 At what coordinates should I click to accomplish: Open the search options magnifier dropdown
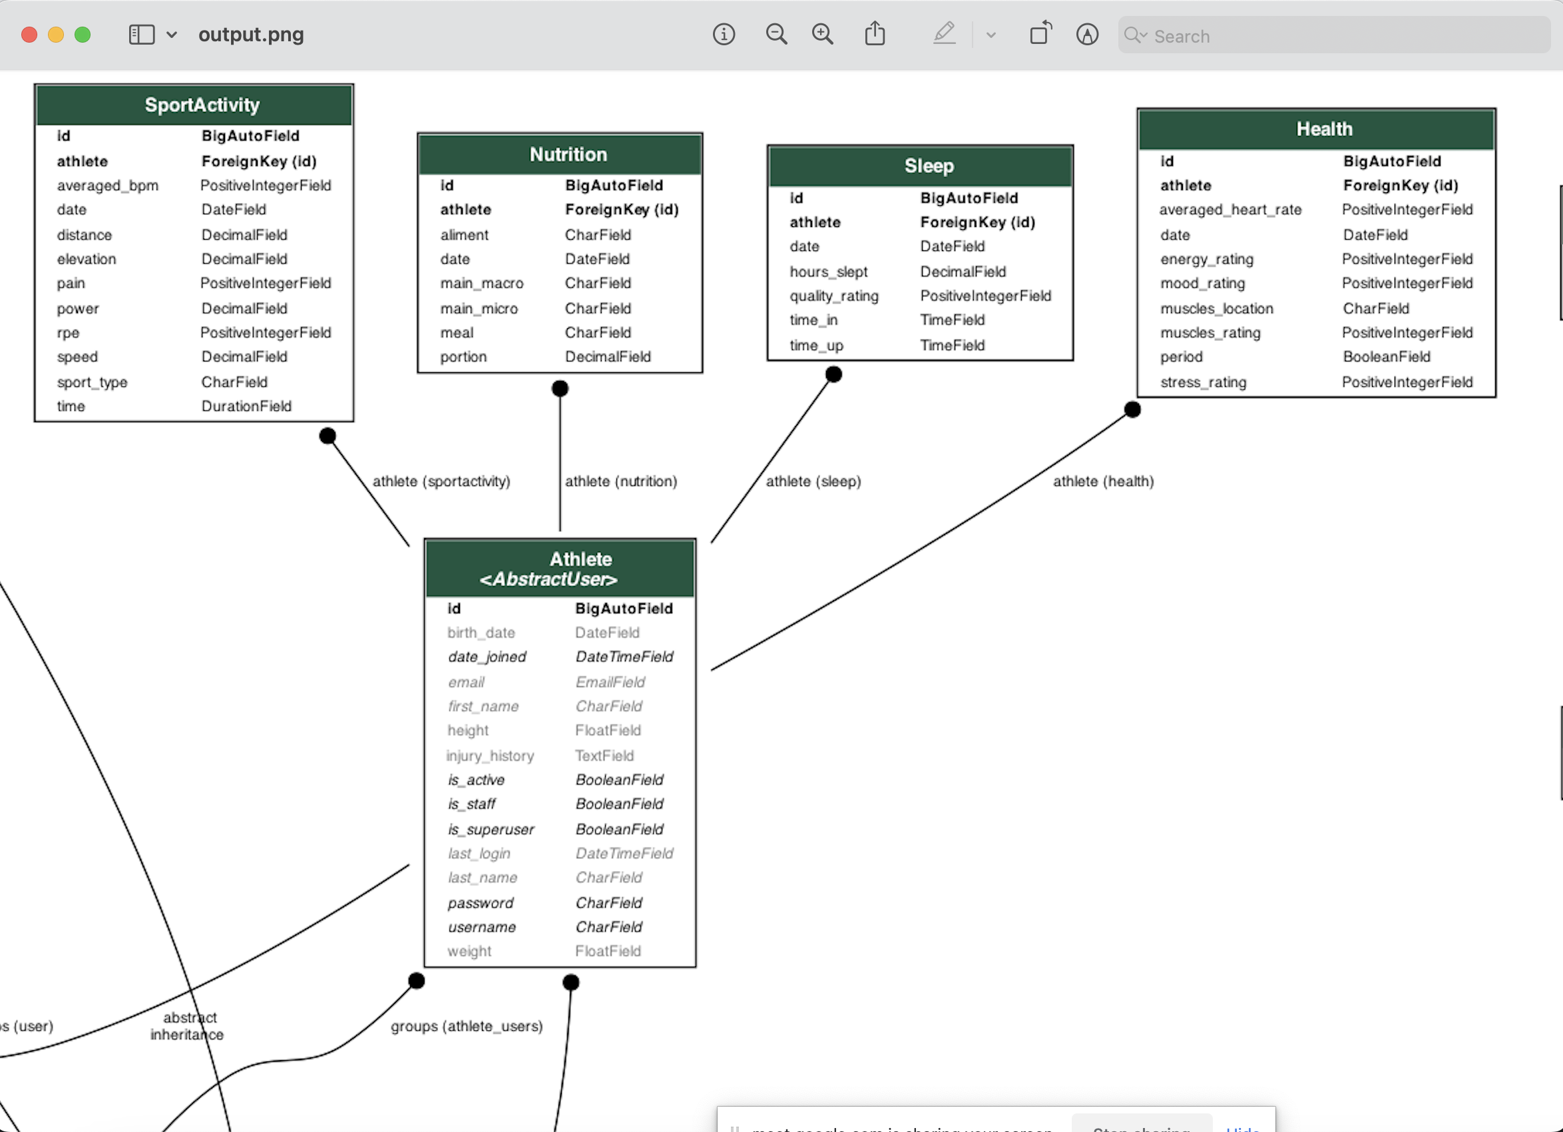tap(1134, 35)
